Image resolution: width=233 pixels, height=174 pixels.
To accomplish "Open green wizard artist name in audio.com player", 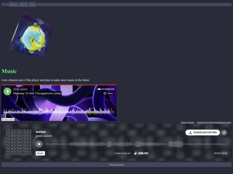I will point(44,136).
